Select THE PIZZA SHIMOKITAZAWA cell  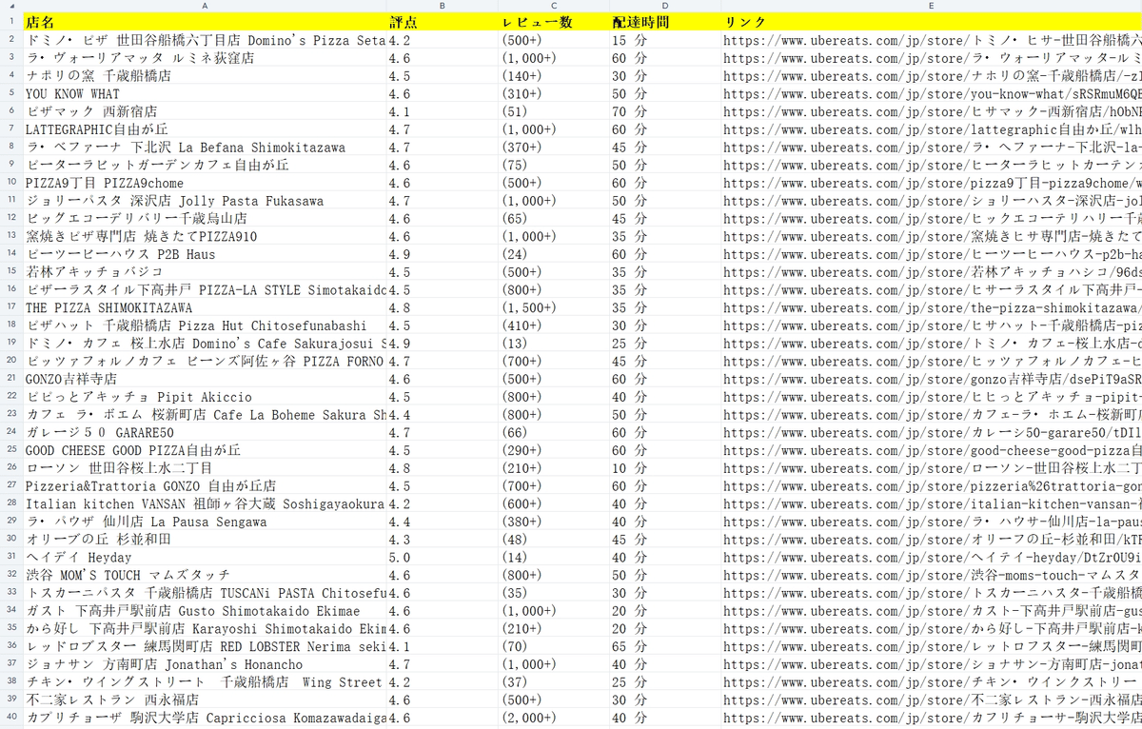click(x=205, y=307)
